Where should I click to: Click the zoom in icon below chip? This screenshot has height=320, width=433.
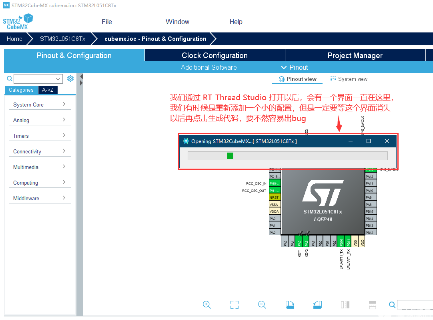207,305
